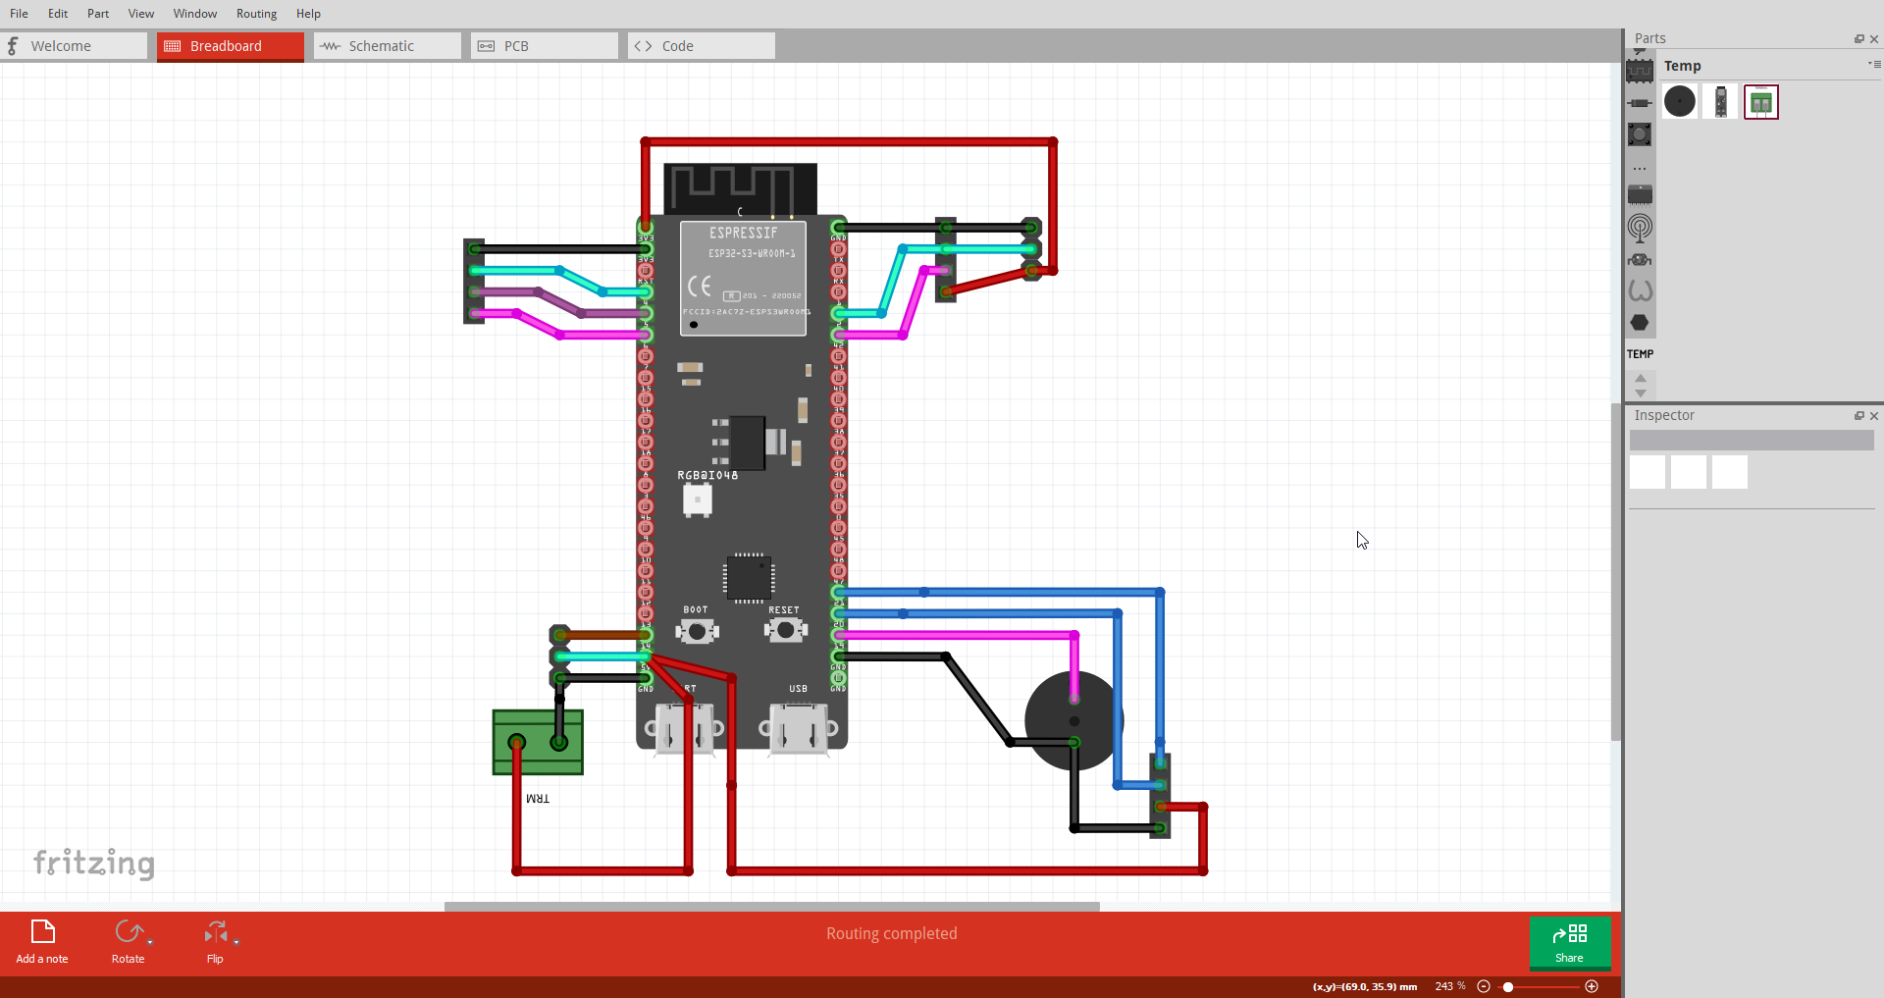Click the first Inspector view thumbnail box
The height and width of the screenshot is (998, 1884).
tap(1648, 472)
